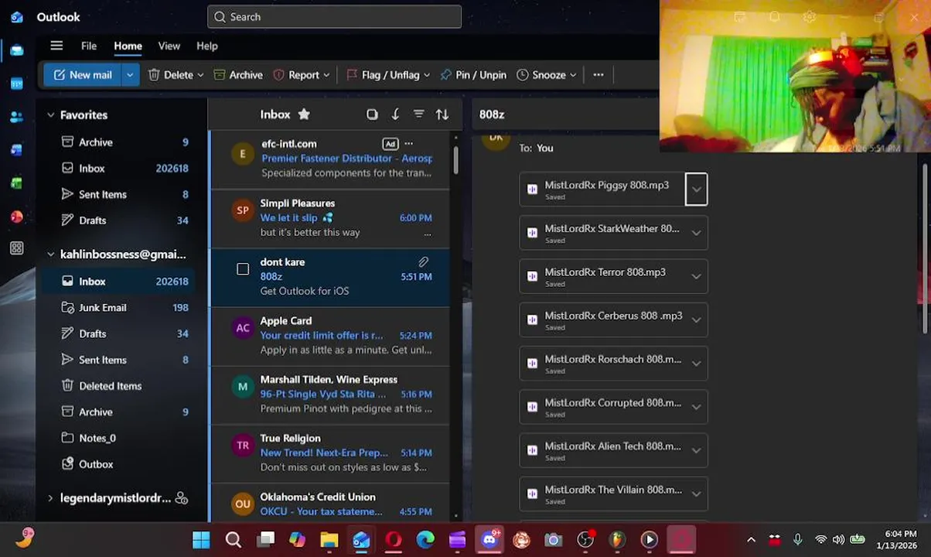931x557 pixels.
Task: Open the Excel app icon in rail
Action: coord(16,183)
